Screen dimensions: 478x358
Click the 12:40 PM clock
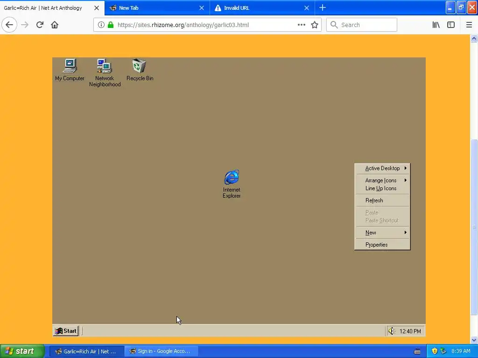click(410, 331)
